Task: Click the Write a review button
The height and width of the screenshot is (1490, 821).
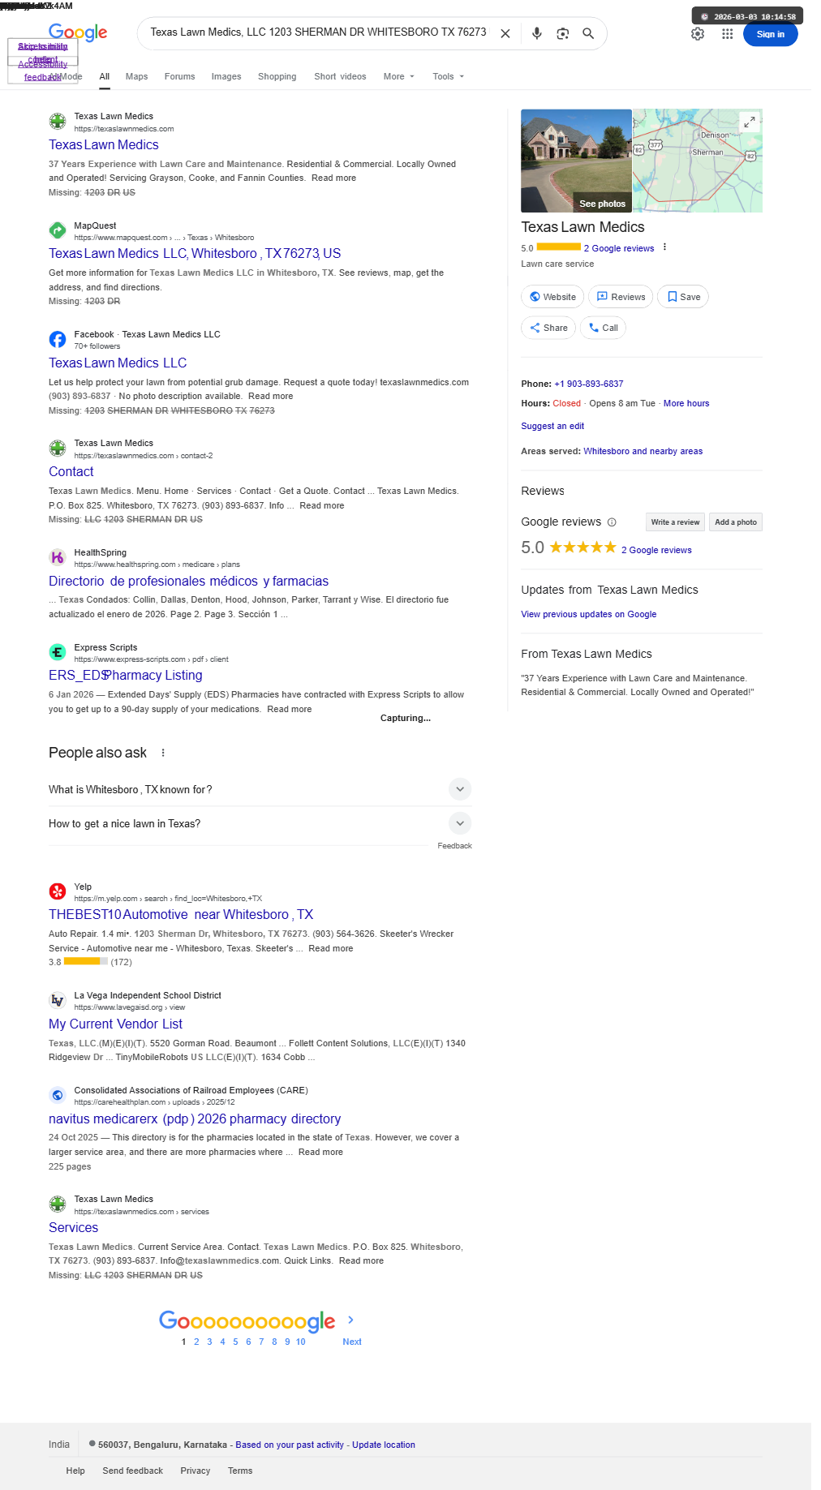Action: [675, 522]
